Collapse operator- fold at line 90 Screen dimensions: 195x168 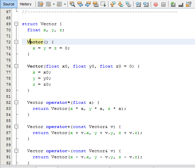[x=16, y=151]
